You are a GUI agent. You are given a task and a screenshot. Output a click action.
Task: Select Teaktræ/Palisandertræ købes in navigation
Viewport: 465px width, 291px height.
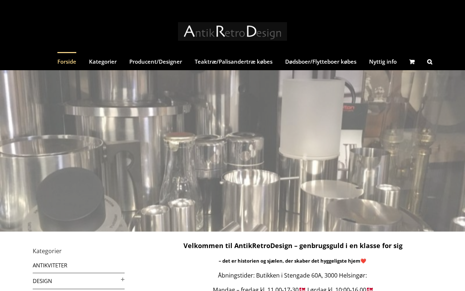[234, 61]
